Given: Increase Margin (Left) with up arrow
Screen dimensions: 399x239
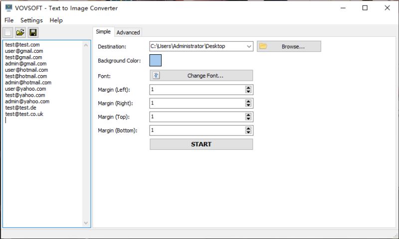Looking at the screenshot, I should pyautogui.click(x=248, y=88).
